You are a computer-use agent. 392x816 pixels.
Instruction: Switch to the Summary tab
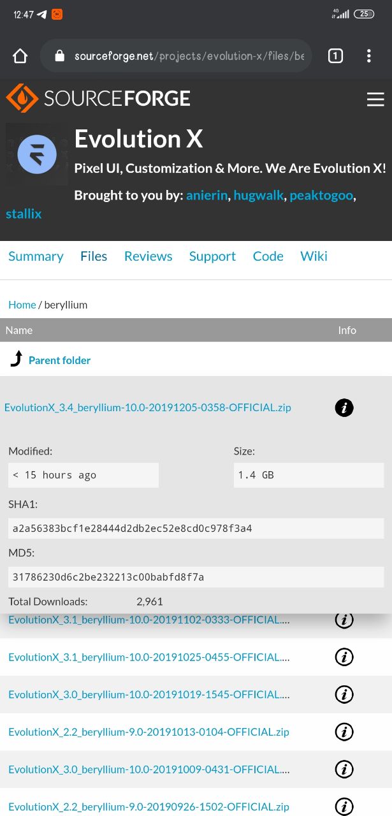click(36, 256)
